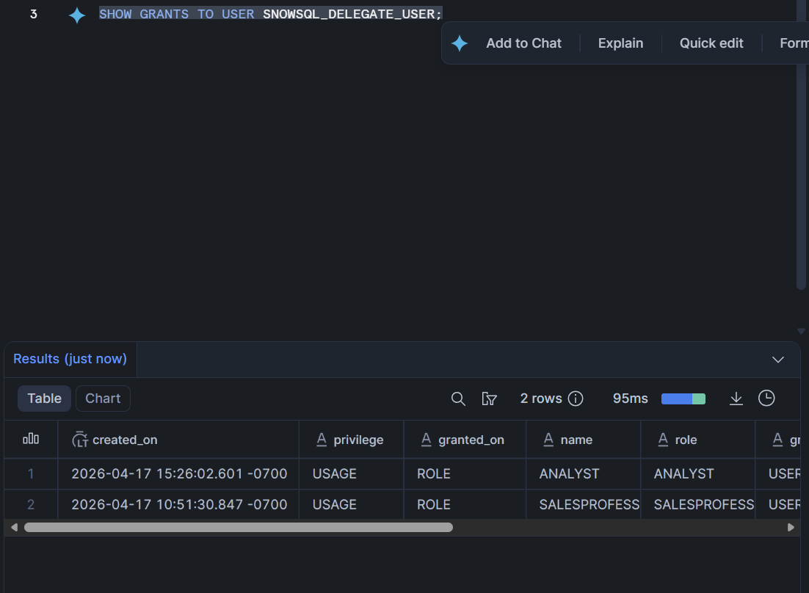The image size is (809, 593).
Task: Select SALESPROFESS cell in name column
Action: [583, 504]
